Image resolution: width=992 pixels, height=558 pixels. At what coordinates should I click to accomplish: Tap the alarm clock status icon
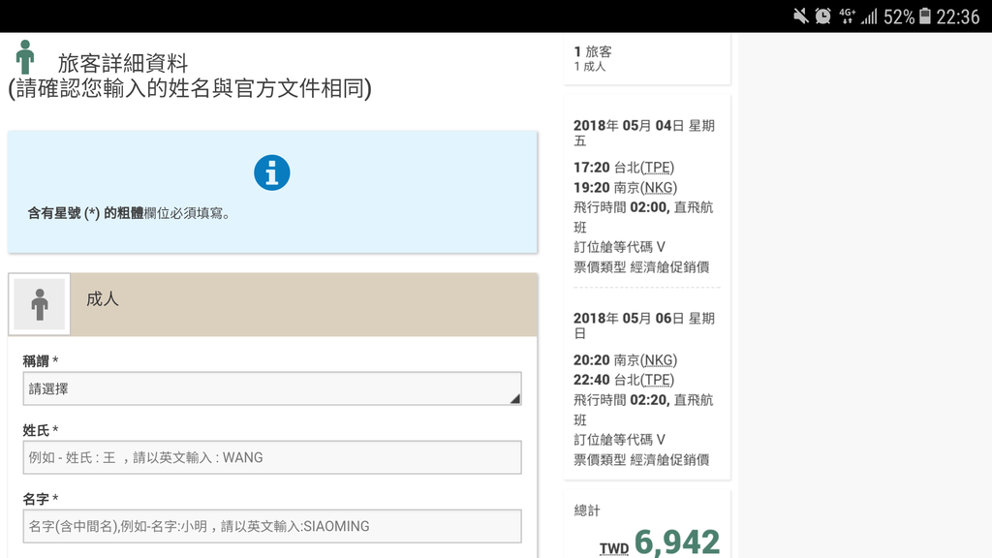pyautogui.click(x=823, y=15)
